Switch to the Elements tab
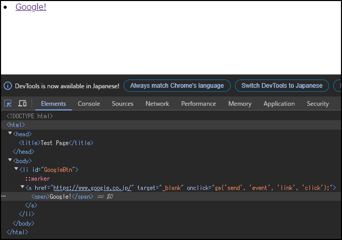Image resolution: width=342 pixels, height=240 pixels. point(53,104)
